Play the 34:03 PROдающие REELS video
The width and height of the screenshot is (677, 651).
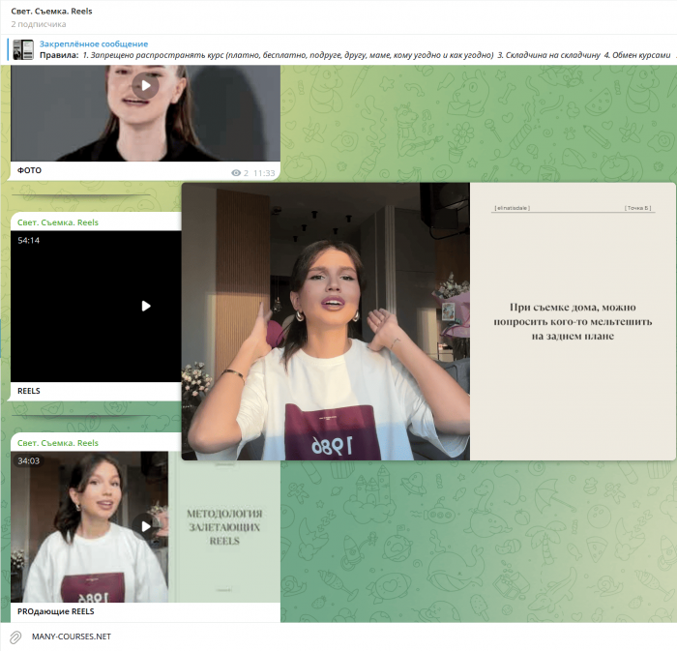(x=146, y=526)
